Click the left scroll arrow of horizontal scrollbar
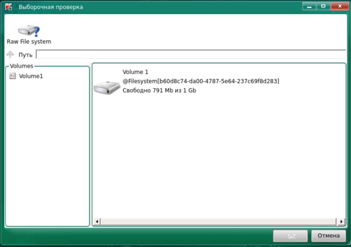This screenshot has height=247, width=351. click(x=97, y=221)
